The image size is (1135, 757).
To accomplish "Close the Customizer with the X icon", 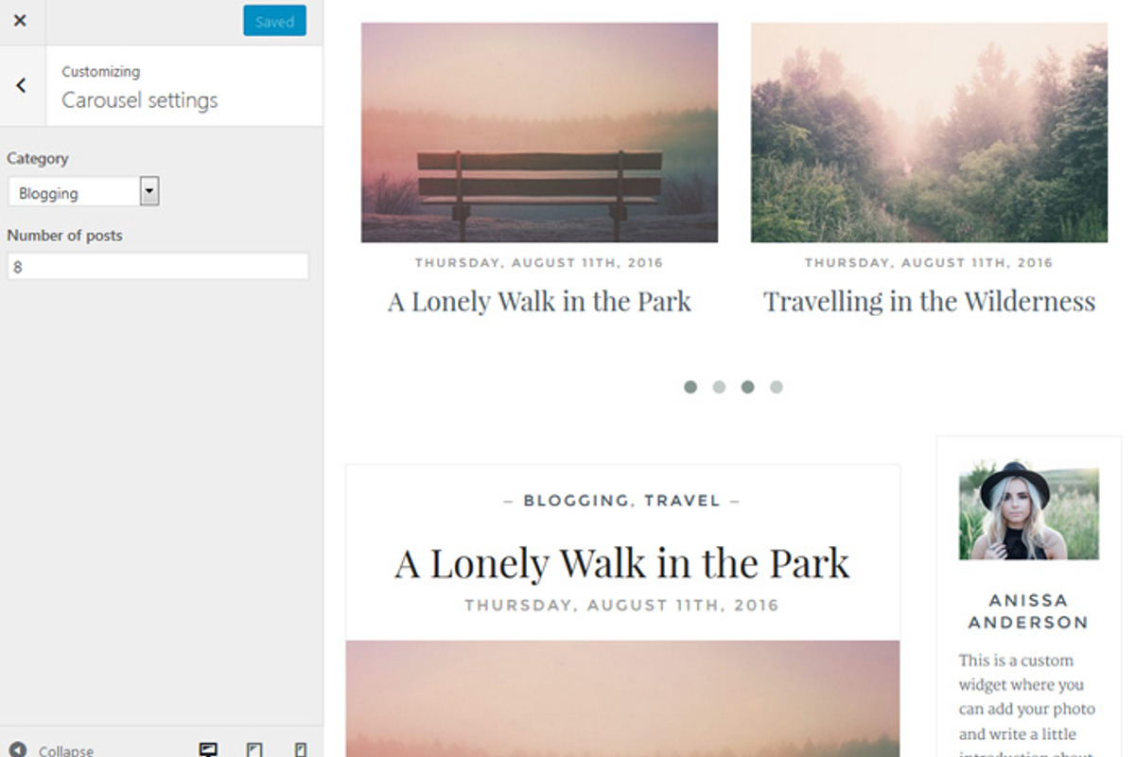I will [x=21, y=20].
